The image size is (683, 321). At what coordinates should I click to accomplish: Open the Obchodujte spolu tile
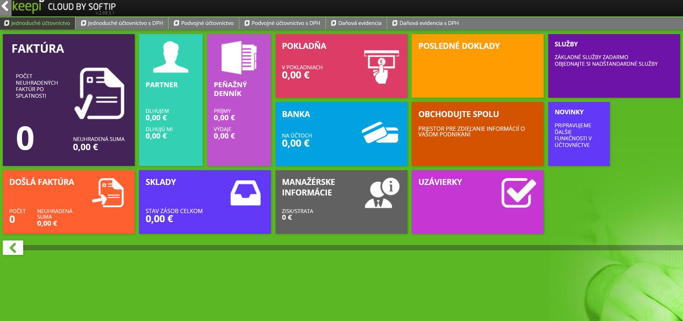477,134
